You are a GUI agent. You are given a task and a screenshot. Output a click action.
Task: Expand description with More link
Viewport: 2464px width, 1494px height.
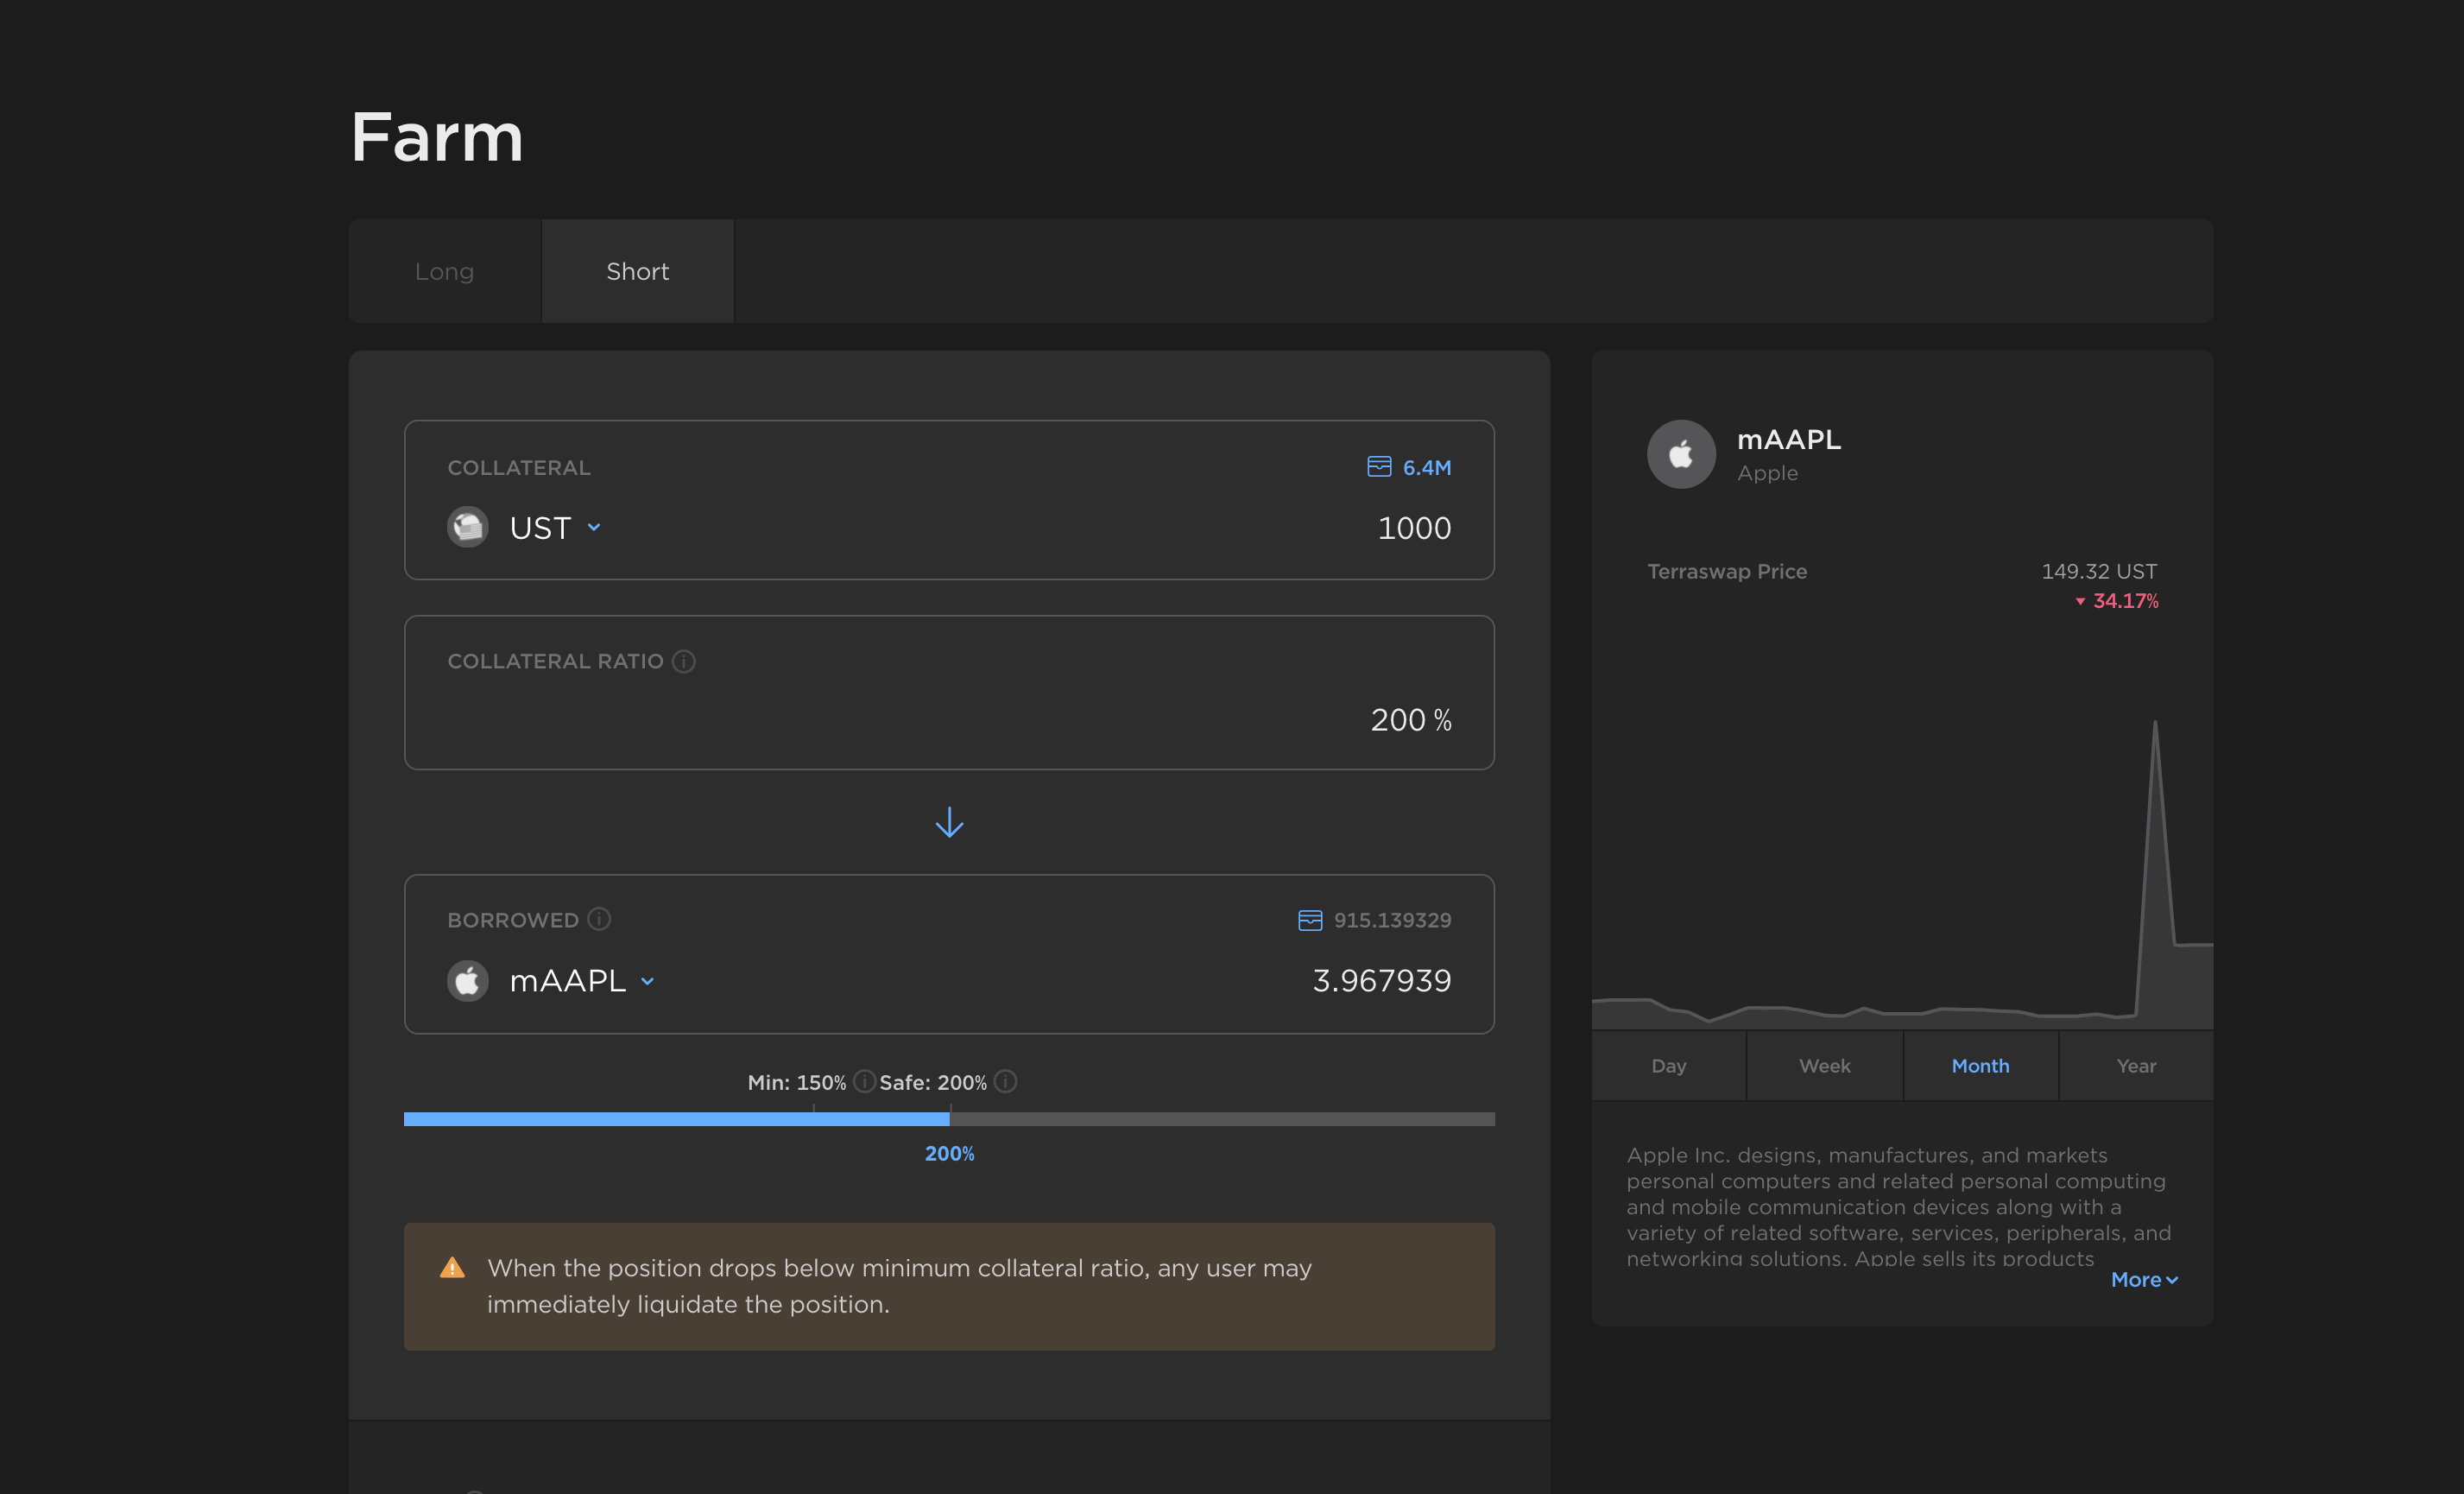(x=2143, y=1280)
